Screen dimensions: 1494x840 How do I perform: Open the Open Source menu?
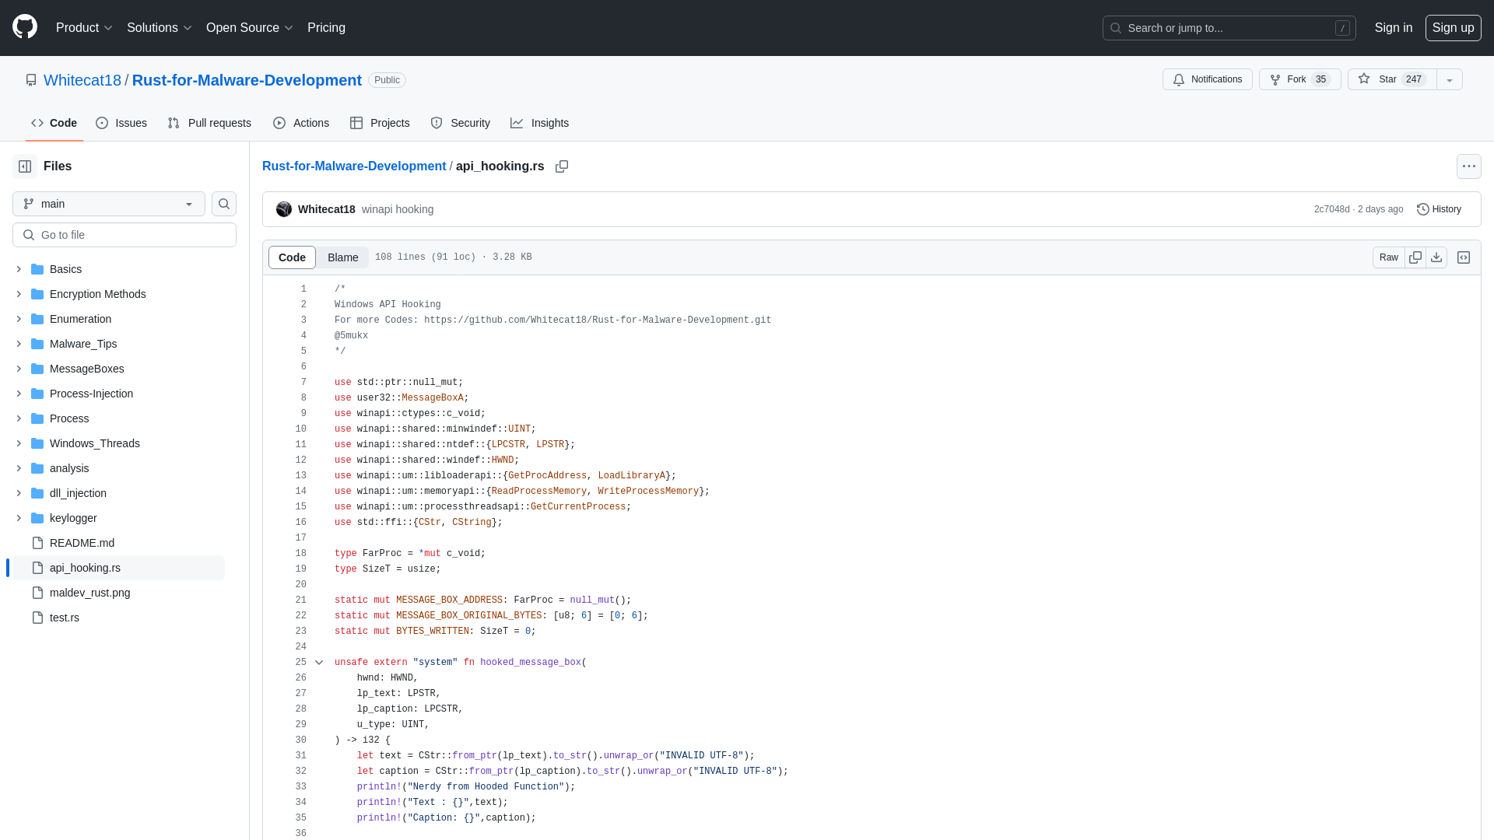click(249, 28)
